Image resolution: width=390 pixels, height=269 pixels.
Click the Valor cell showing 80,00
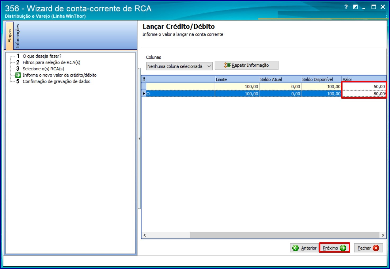364,94
